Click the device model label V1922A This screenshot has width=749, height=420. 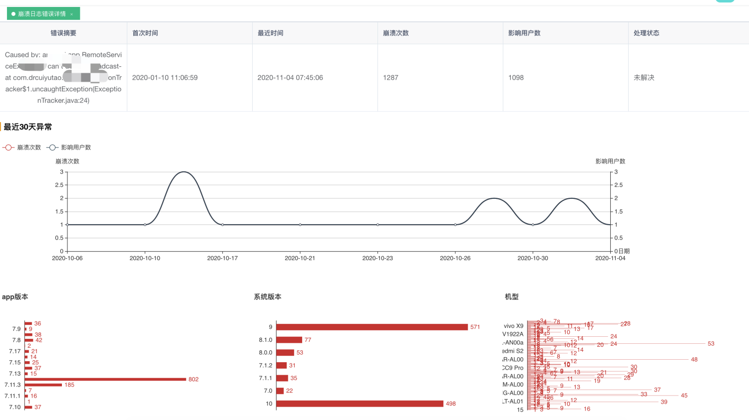point(513,334)
